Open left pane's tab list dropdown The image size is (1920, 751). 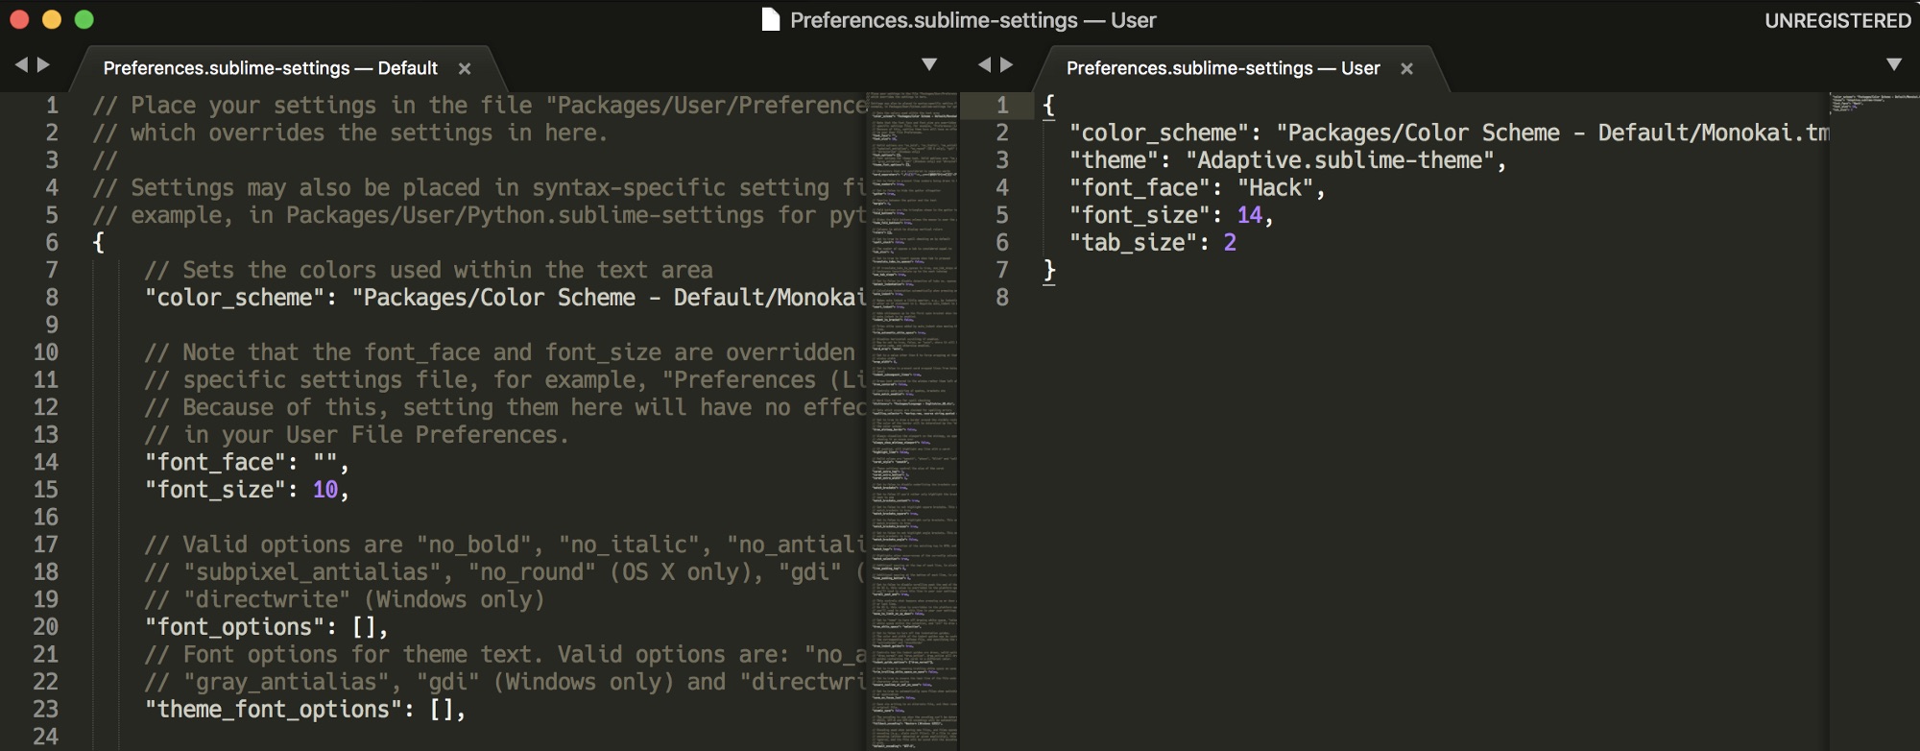(x=929, y=65)
